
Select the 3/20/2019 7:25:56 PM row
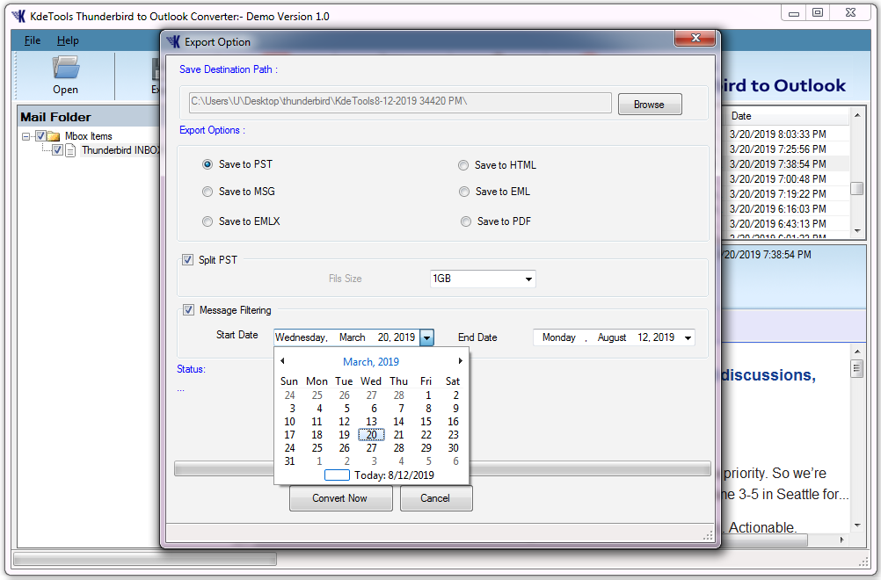(x=785, y=149)
